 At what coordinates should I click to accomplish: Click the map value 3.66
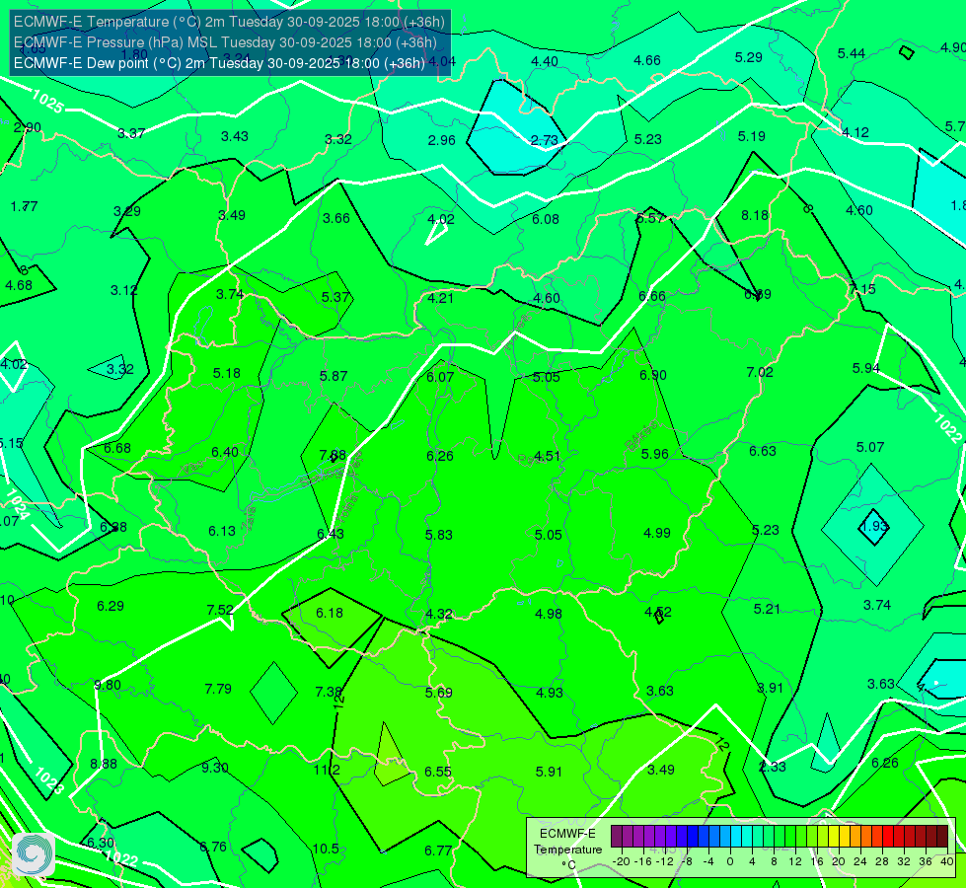click(x=335, y=218)
